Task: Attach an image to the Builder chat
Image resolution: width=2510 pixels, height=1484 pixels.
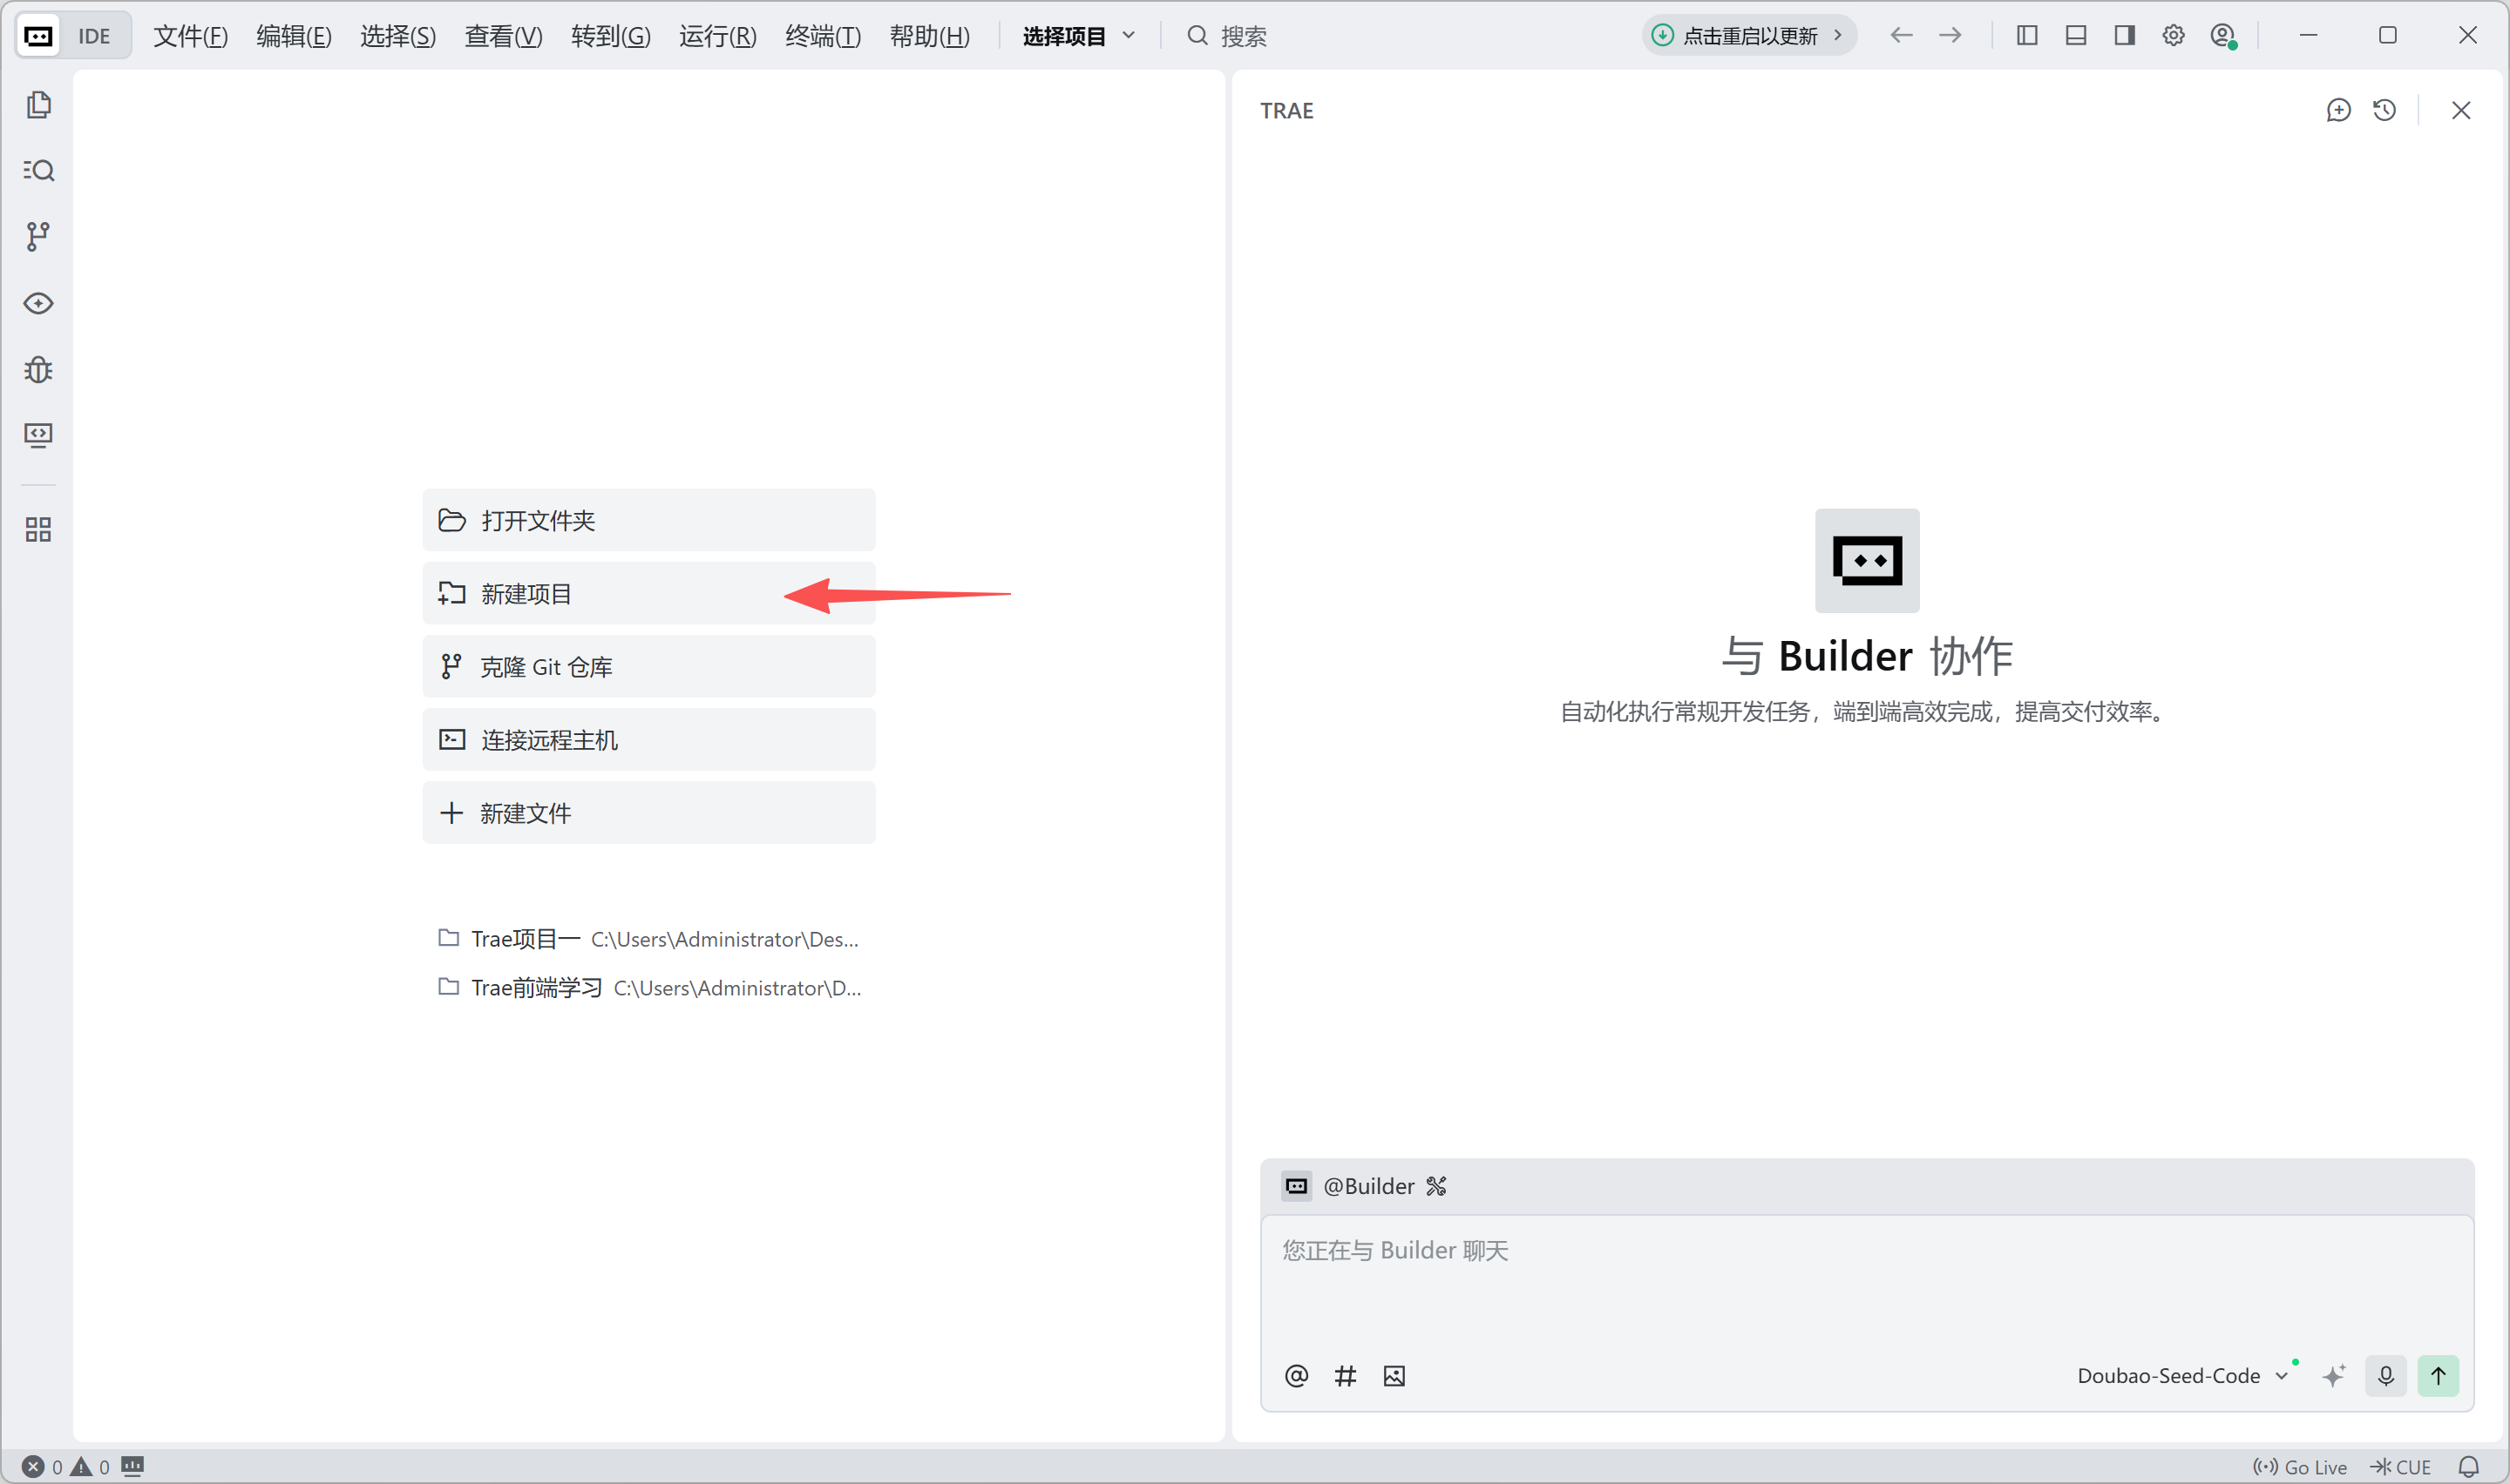Action: pyautogui.click(x=1394, y=1375)
